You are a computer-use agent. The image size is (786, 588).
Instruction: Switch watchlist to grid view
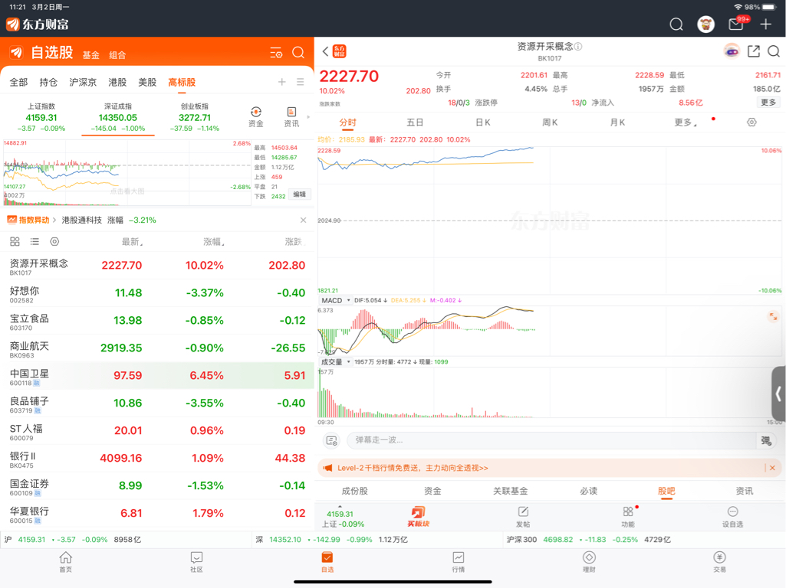coord(15,242)
